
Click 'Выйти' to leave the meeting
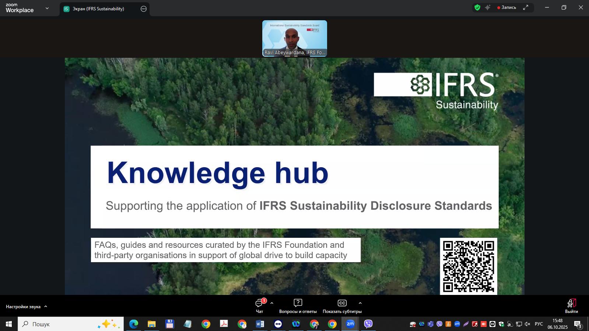coord(571,306)
